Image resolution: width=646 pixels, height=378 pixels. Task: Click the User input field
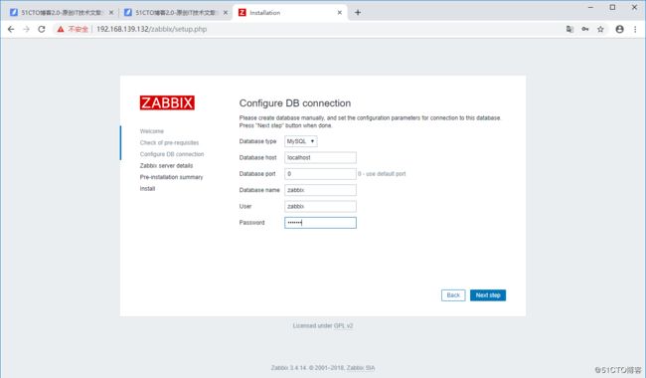(x=321, y=206)
